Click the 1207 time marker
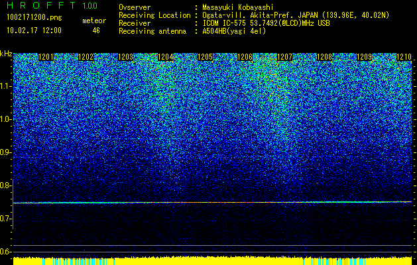 pyautogui.click(x=284, y=57)
